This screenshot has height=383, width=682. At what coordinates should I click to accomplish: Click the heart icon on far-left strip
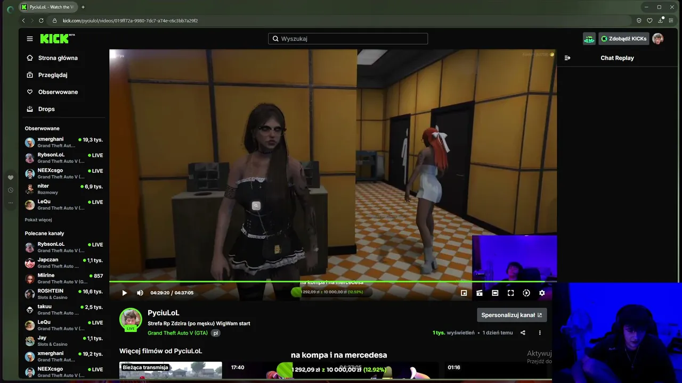click(10, 178)
